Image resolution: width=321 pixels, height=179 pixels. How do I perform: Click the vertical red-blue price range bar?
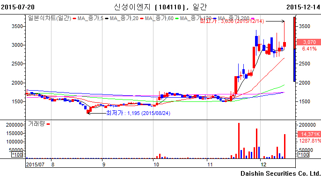(294, 49)
